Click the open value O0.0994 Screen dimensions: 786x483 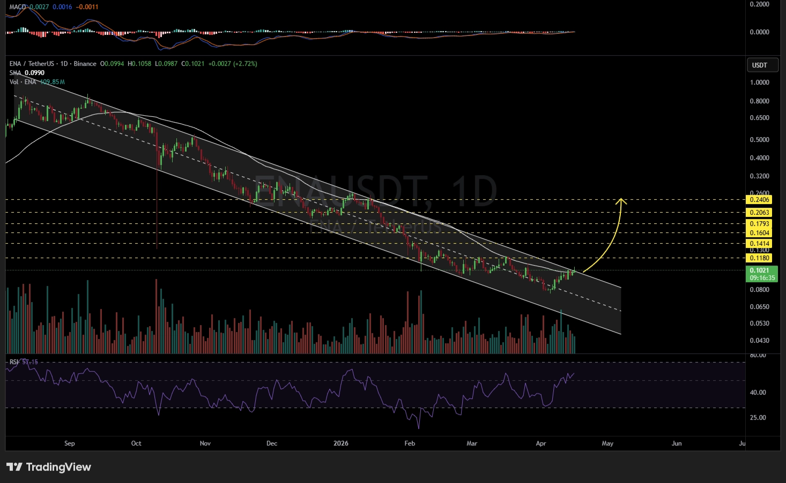pyautogui.click(x=112, y=64)
